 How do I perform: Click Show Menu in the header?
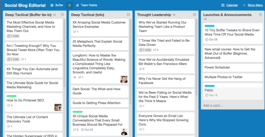pyautogui.click(x=255, y=5)
